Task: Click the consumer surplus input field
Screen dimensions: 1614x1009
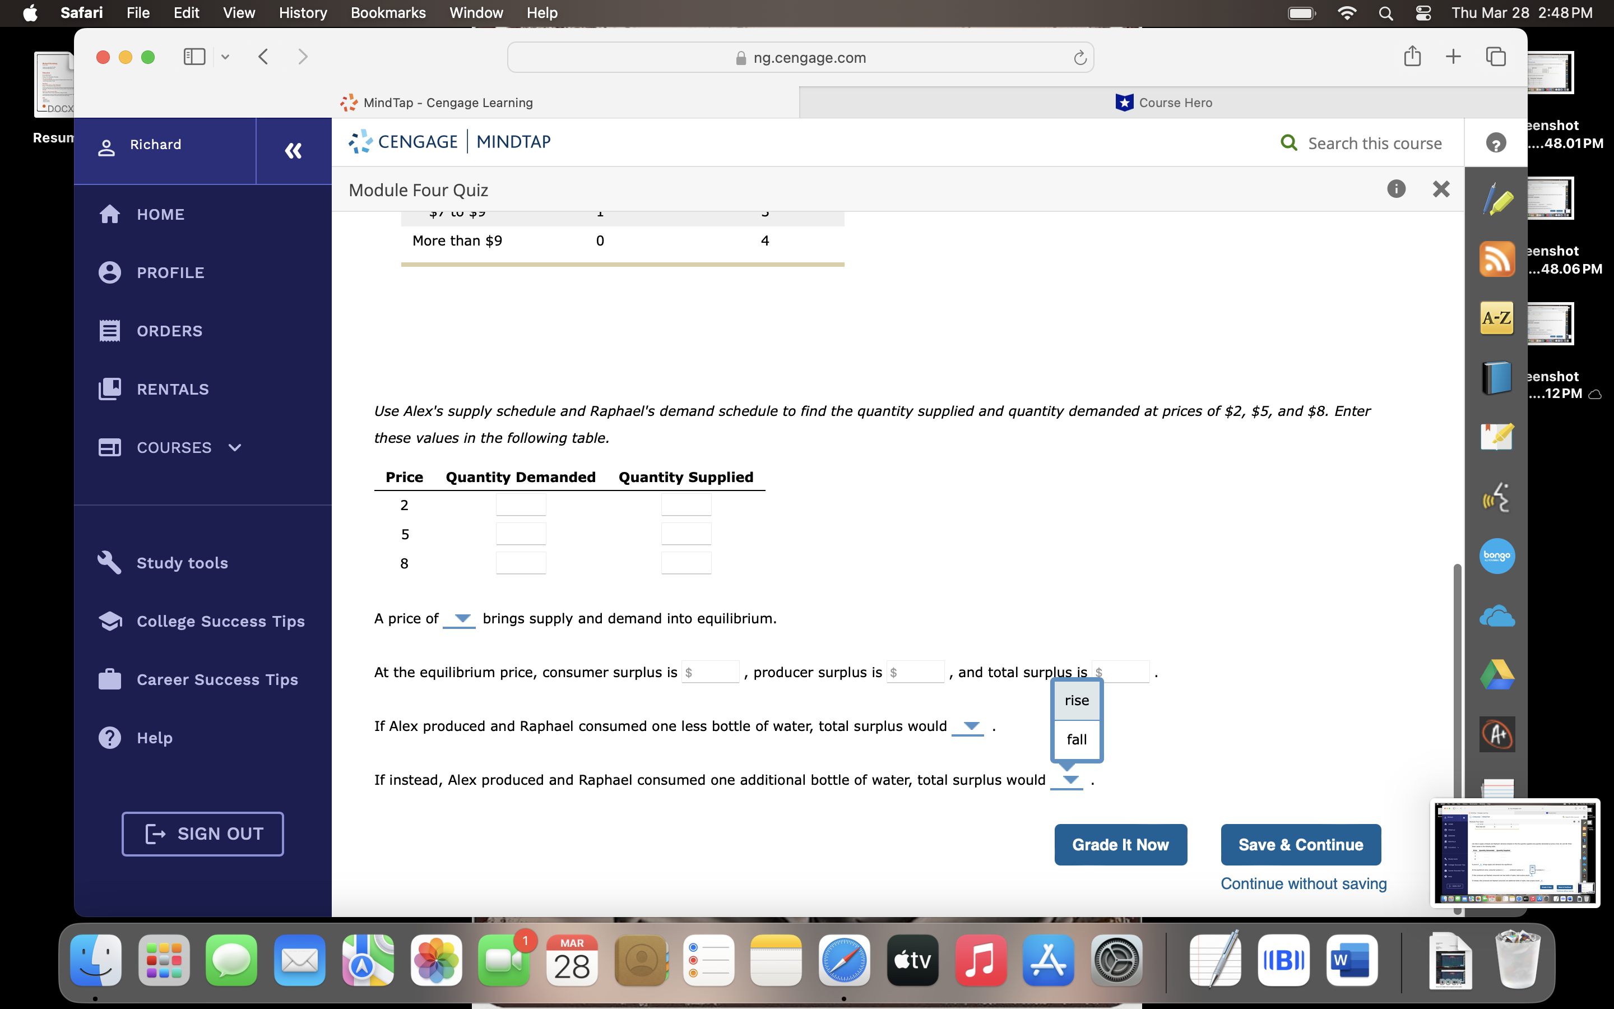Action: click(x=711, y=672)
